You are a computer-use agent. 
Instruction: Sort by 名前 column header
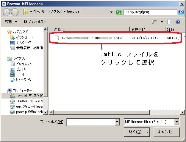click(89, 30)
